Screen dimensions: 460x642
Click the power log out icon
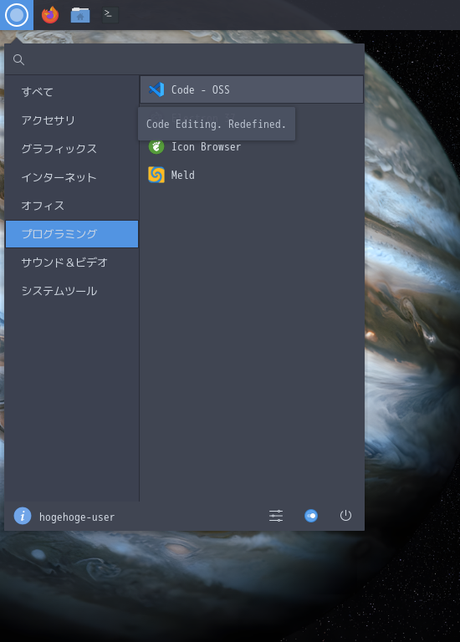(x=345, y=516)
